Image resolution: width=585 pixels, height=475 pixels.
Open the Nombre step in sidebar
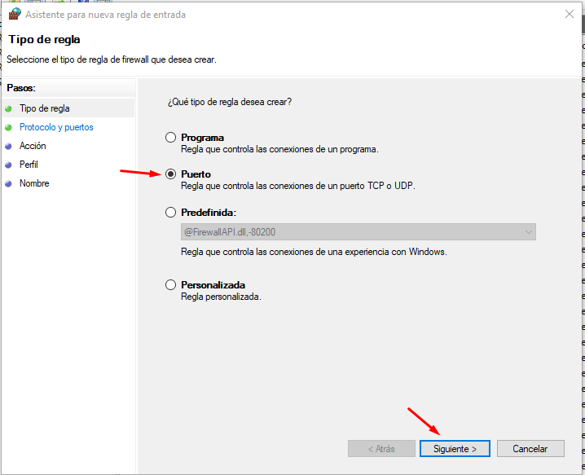click(34, 183)
